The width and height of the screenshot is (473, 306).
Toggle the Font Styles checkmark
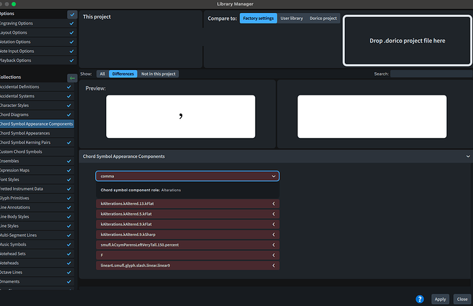[69, 180]
